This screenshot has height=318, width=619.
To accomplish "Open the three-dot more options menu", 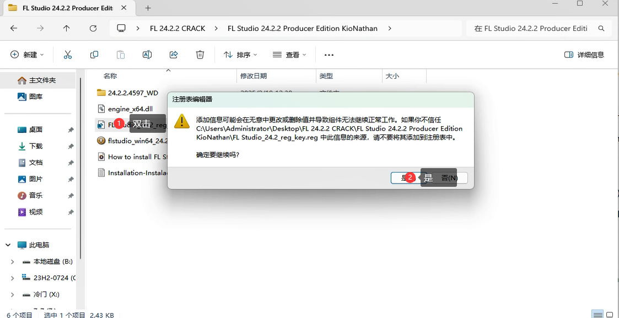I will point(329,55).
